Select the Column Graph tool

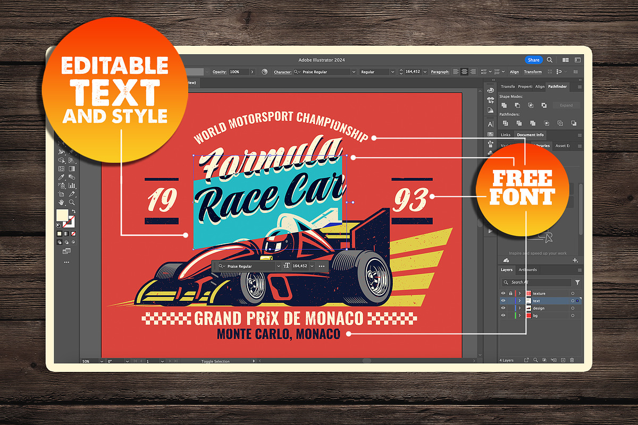tap(72, 185)
